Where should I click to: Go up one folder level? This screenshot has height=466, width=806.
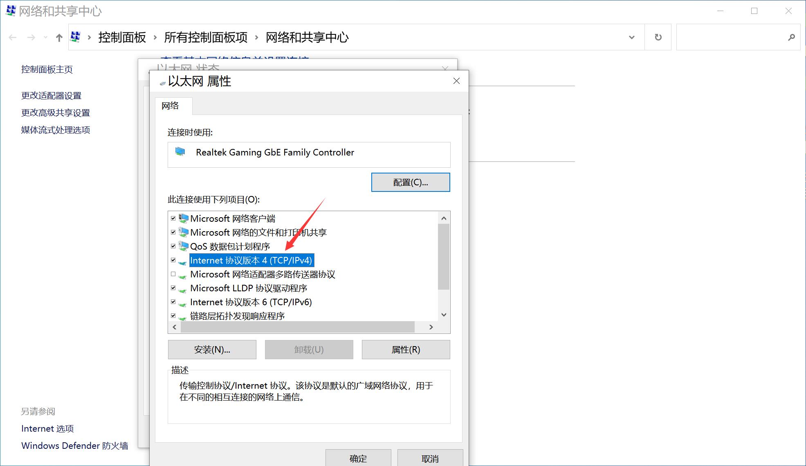pyautogui.click(x=59, y=38)
